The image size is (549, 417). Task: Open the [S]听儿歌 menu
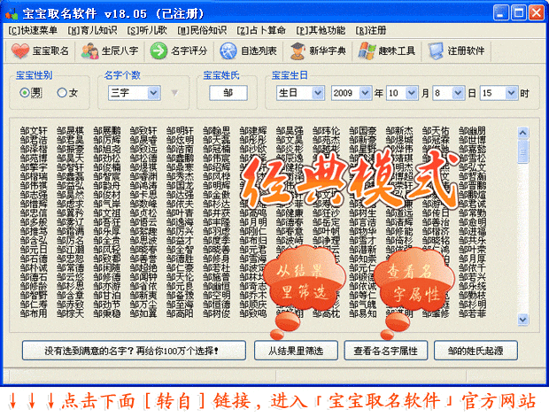[147, 31]
